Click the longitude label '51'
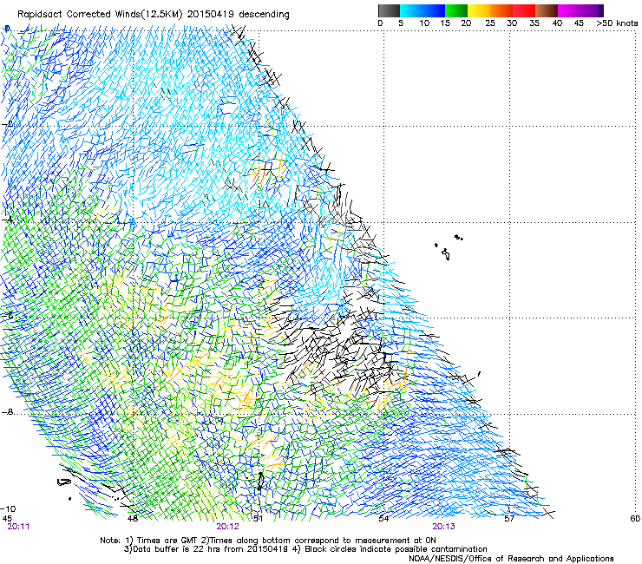The width and height of the screenshot is (642, 564). click(258, 519)
